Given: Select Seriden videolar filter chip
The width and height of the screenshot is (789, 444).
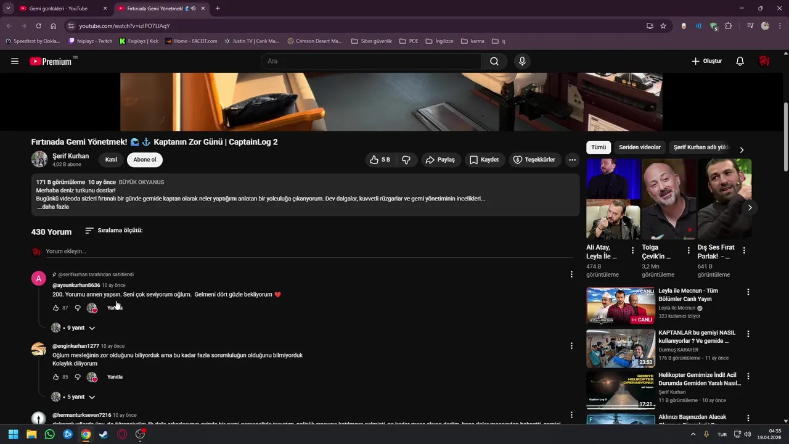Looking at the screenshot, I should coord(640,147).
